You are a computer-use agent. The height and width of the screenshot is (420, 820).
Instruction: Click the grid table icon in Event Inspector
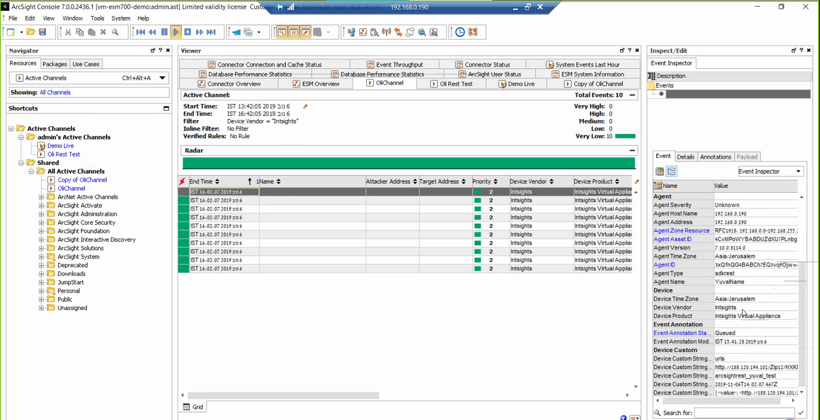pos(660,171)
